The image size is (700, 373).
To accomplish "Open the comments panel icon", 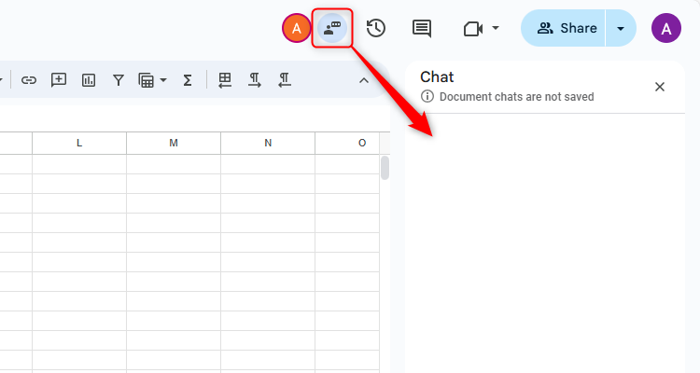I will tap(422, 28).
